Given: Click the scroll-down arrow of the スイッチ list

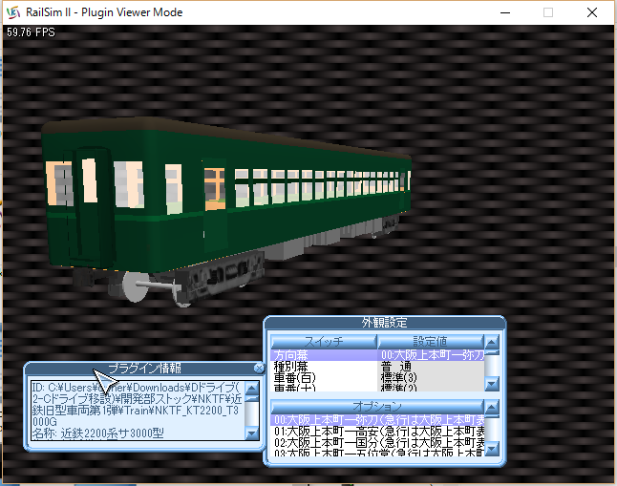Looking at the screenshot, I should 492,383.
